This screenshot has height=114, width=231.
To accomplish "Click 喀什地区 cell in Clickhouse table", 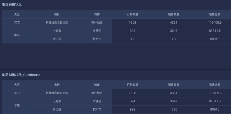I will click(x=97, y=93).
